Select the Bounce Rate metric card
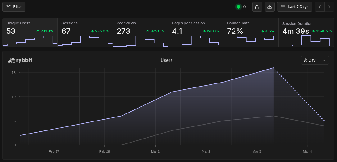337x162 pixels. pyautogui.click(x=251, y=32)
